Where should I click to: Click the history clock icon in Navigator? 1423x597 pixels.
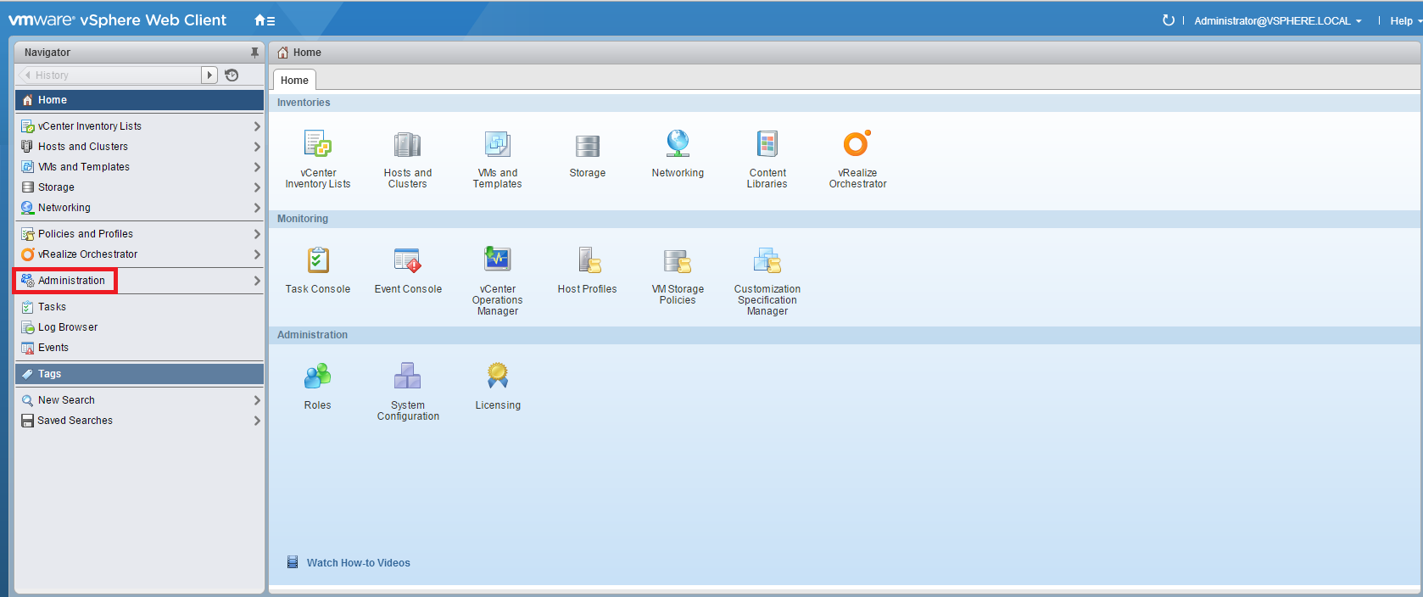232,75
